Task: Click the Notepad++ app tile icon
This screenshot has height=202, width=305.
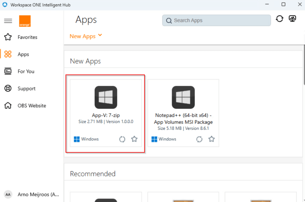Action: [183, 97]
